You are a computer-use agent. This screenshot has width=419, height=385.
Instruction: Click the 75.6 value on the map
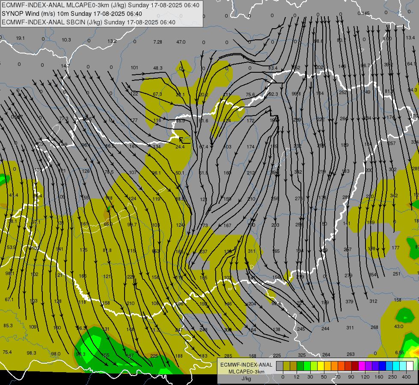[x=250, y=95]
